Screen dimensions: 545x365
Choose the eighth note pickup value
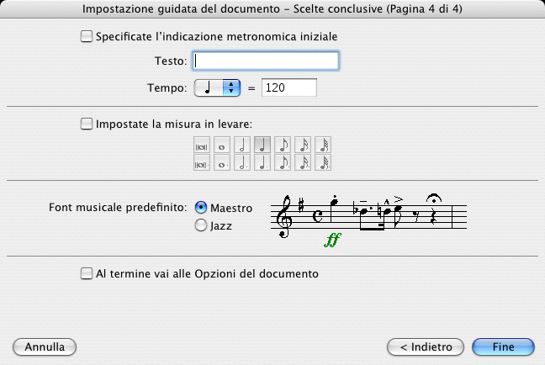[283, 145]
